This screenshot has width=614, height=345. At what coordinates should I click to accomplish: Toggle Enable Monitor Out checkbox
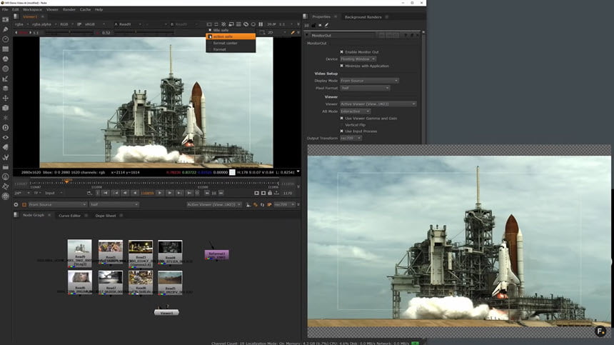point(341,51)
